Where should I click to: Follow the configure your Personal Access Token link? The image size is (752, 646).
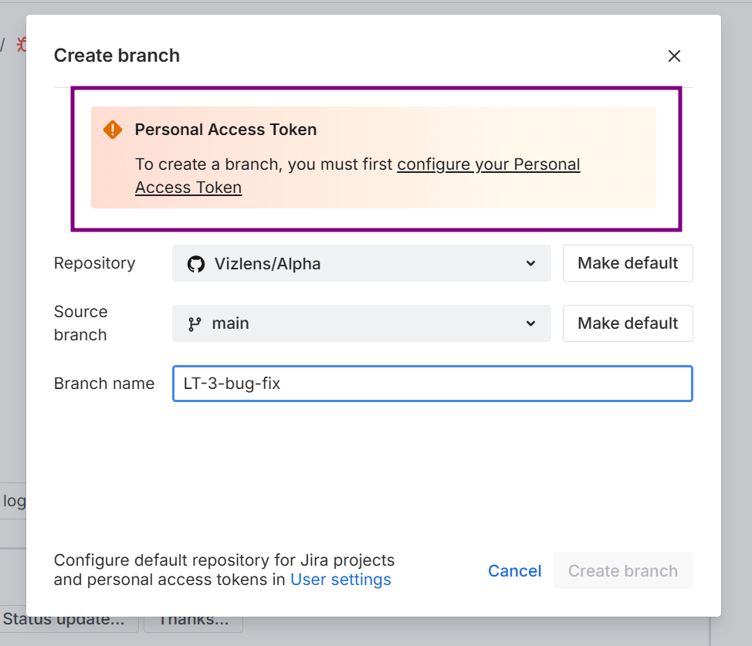click(488, 164)
